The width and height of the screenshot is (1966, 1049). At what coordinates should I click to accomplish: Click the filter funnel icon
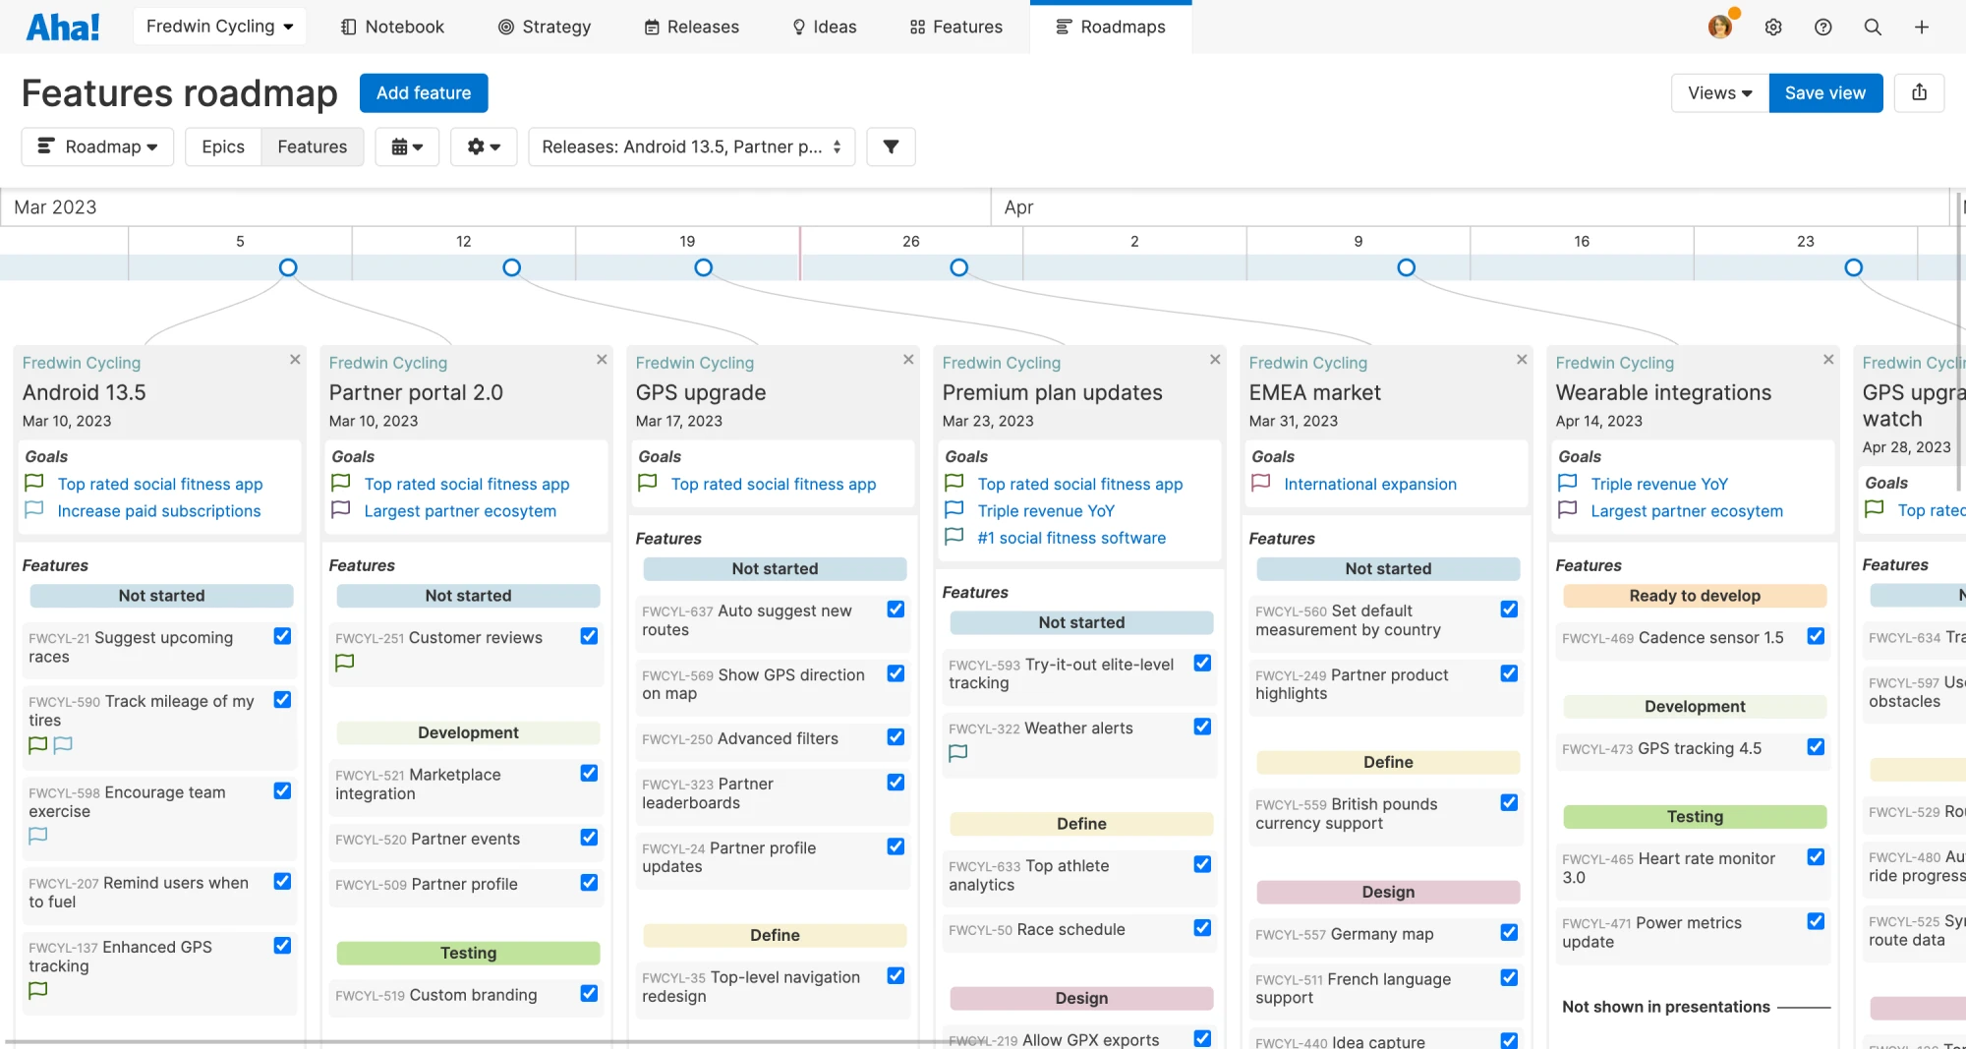[891, 146]
